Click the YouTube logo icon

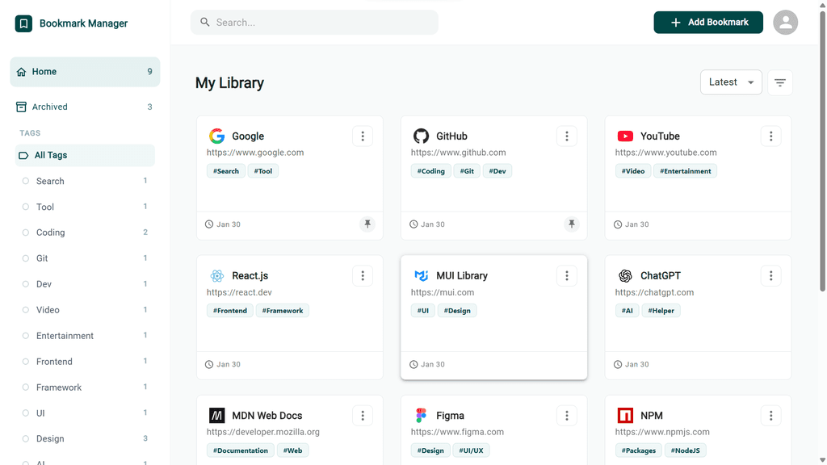pos(625,136)
